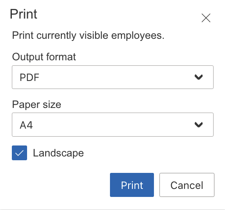This screenshot has width=225, height=210.
Task: Click the Landscape label text
Action: (x=58, y=153)
